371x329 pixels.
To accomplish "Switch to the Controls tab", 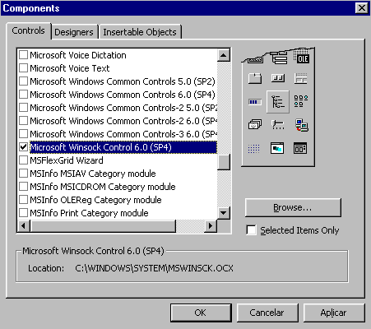I will (28, 30).
